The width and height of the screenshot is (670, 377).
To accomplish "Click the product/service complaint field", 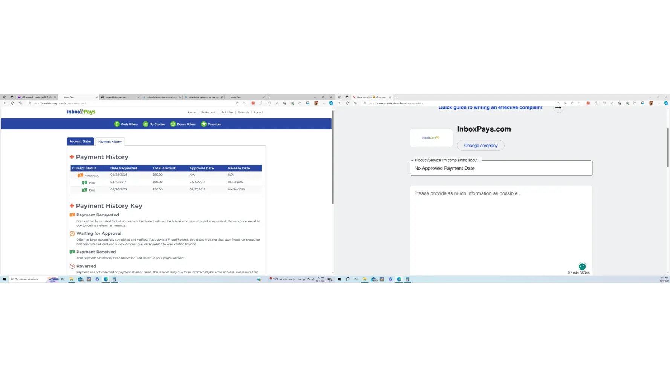I will (x=501, y=168).
